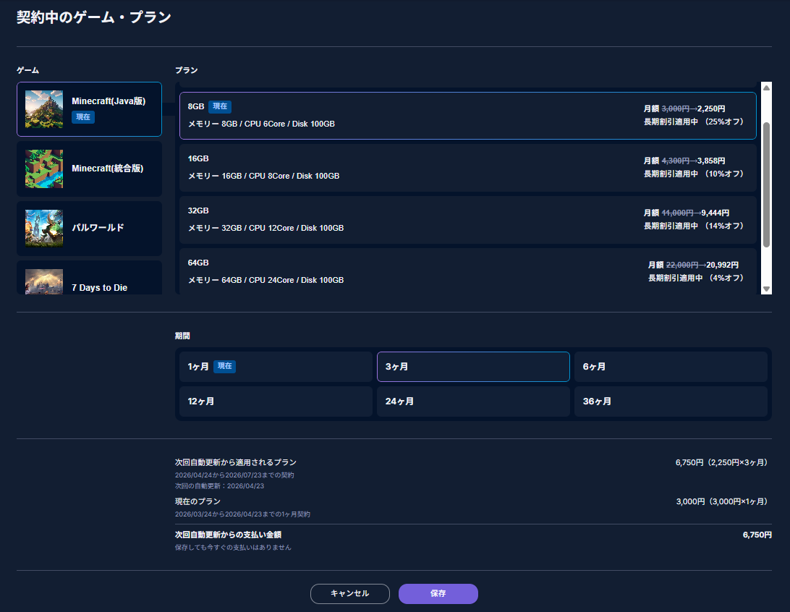Click the 7 Days to Die thumbnail
Image resolution: width=790 pixels, height=612 pixels.
[x=44, y=281]
